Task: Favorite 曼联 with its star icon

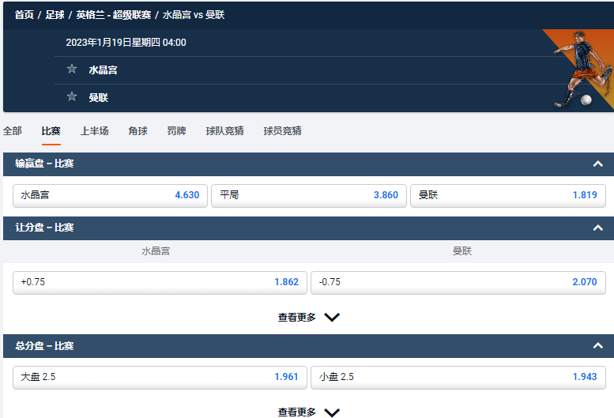Action: point(72,96)
